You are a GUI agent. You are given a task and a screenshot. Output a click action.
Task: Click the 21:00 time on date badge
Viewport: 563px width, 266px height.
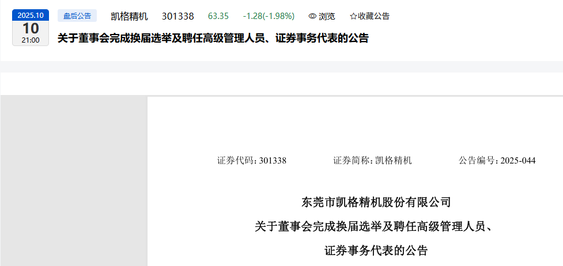point(31,40)
